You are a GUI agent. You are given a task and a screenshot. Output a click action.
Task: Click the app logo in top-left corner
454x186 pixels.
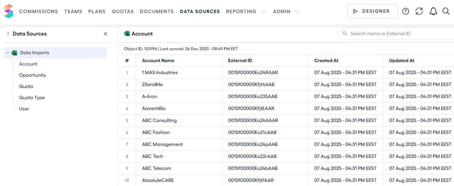coord(9,11)
